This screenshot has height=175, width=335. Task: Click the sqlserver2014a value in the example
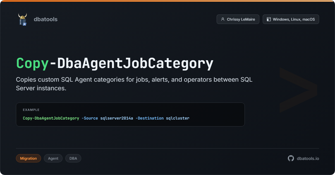click(117, 118)
